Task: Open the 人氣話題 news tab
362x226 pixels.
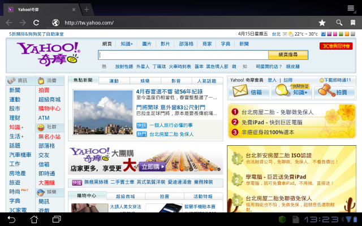Action: 207,81
